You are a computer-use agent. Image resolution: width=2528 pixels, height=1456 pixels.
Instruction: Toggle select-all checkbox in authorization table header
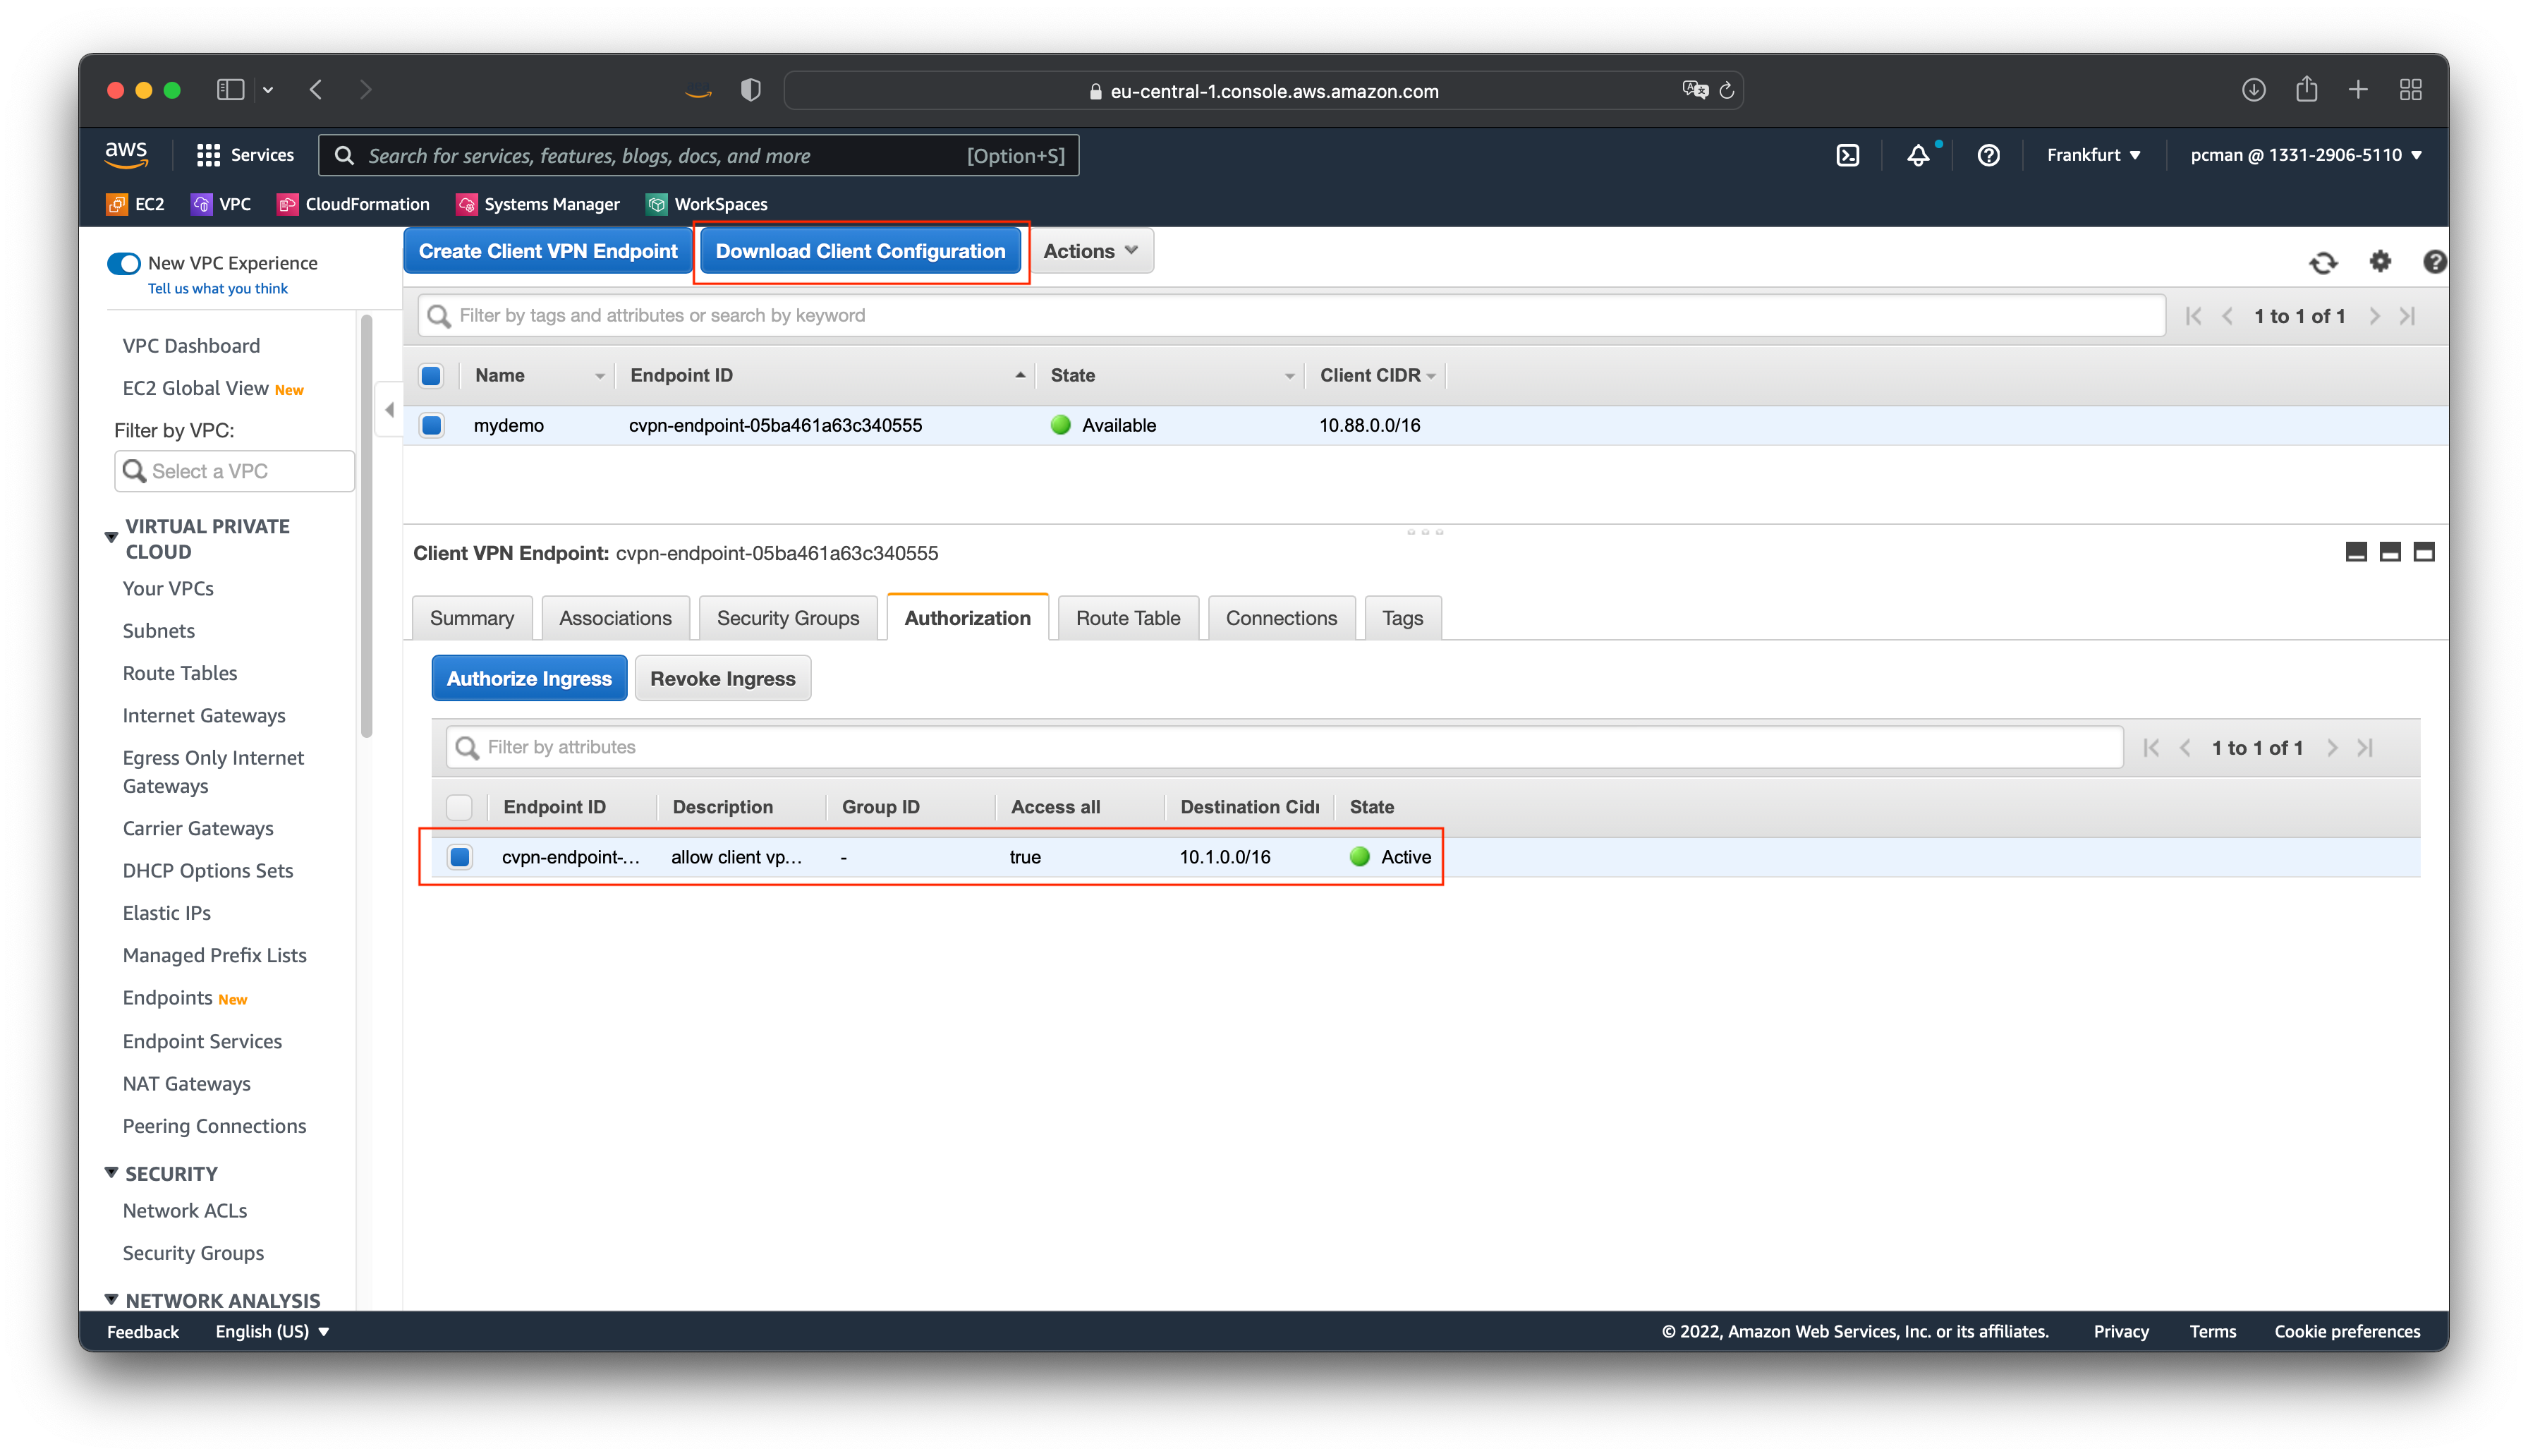pyautogui.click(x=458, y=807)
